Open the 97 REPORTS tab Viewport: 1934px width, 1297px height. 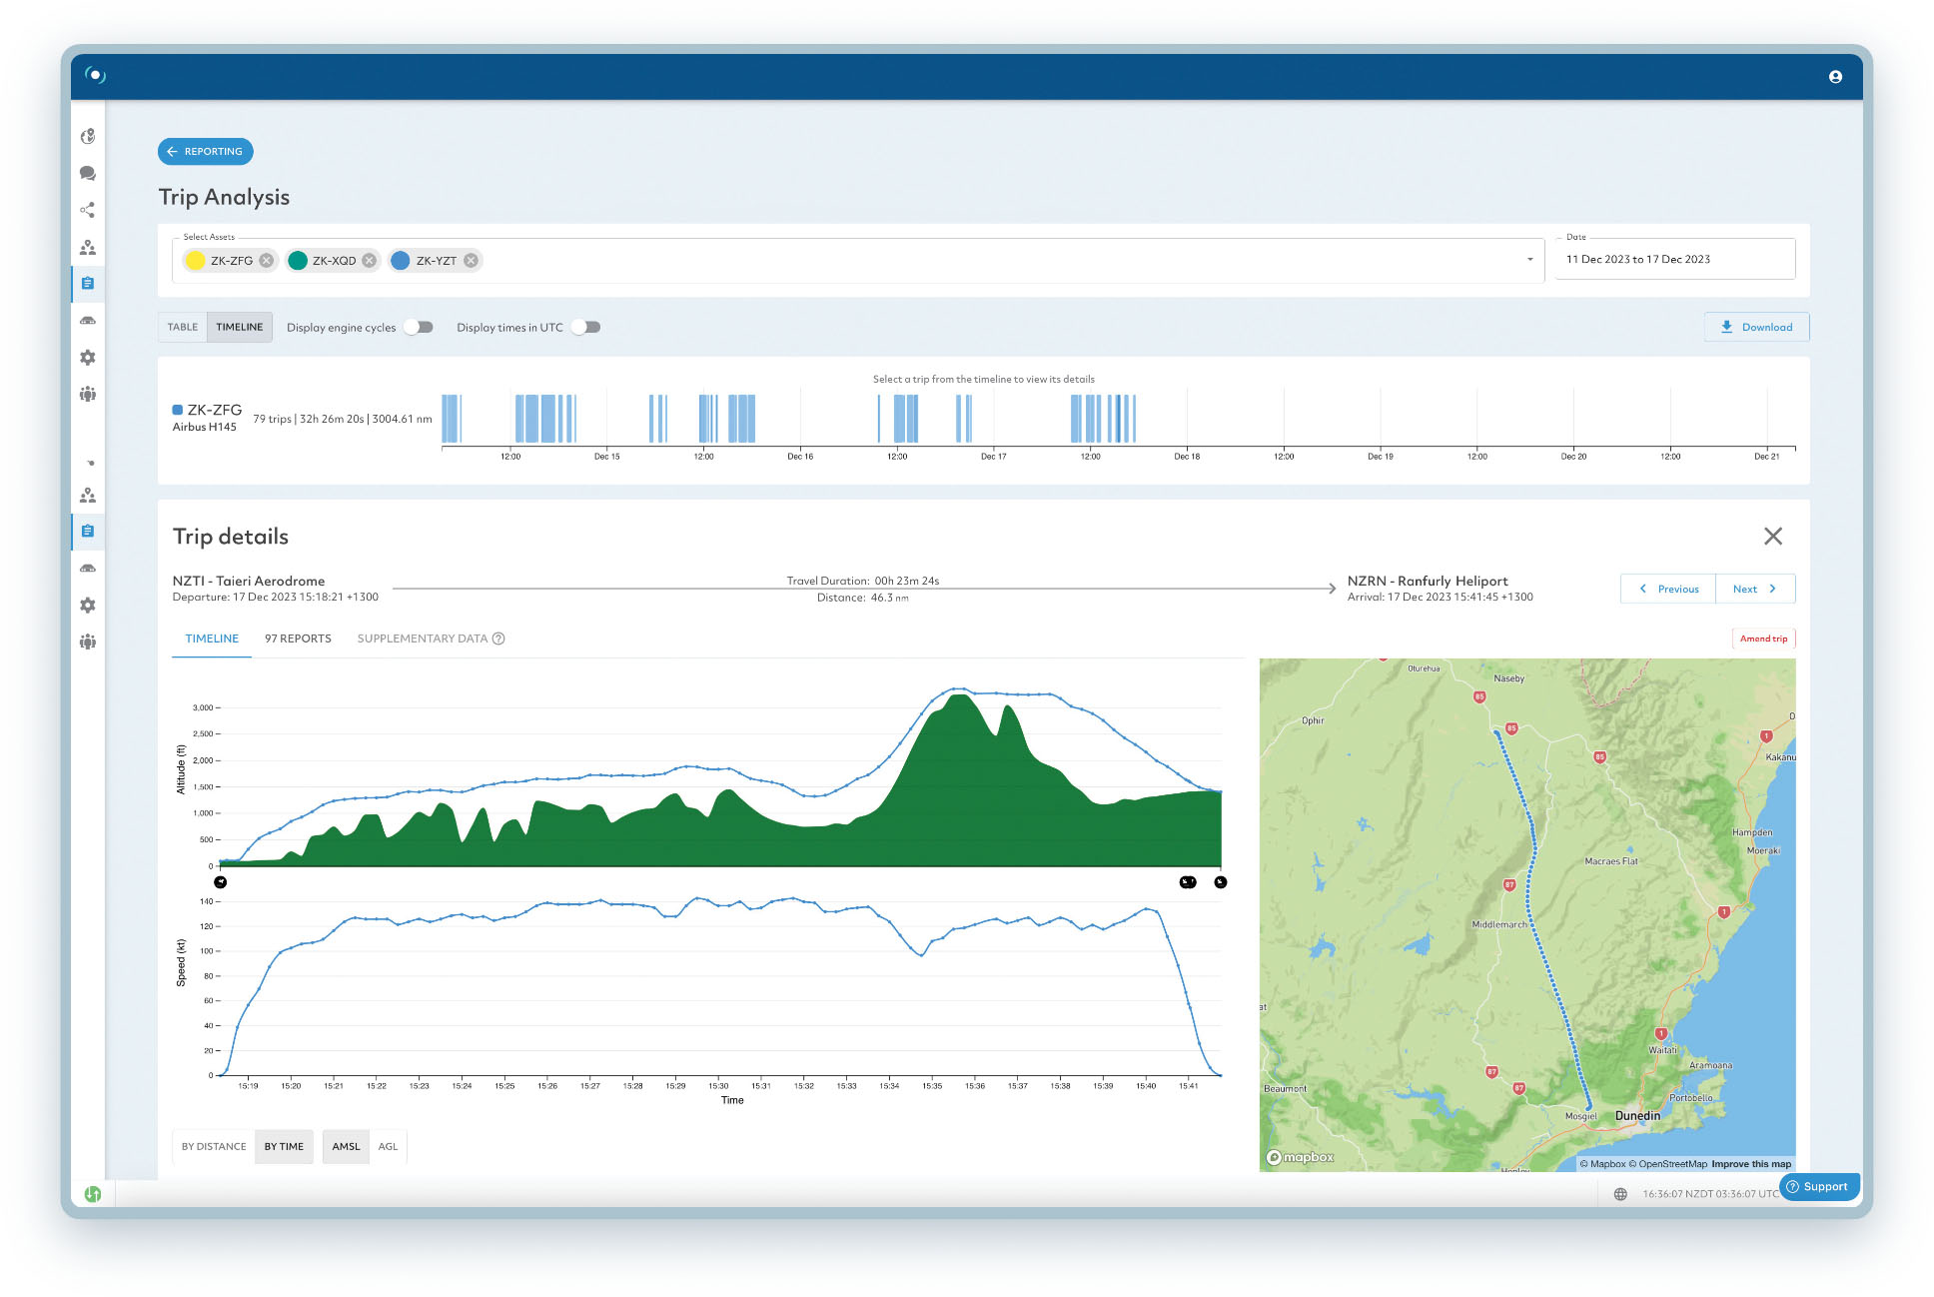pos(298,639)
